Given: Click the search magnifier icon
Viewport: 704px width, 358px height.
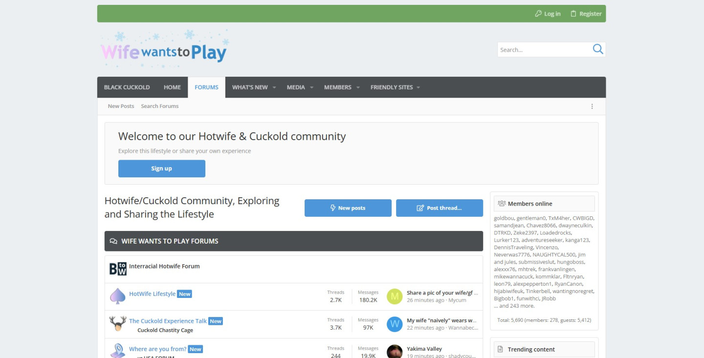Looking at the screenshot, I should tap(597, 49).
